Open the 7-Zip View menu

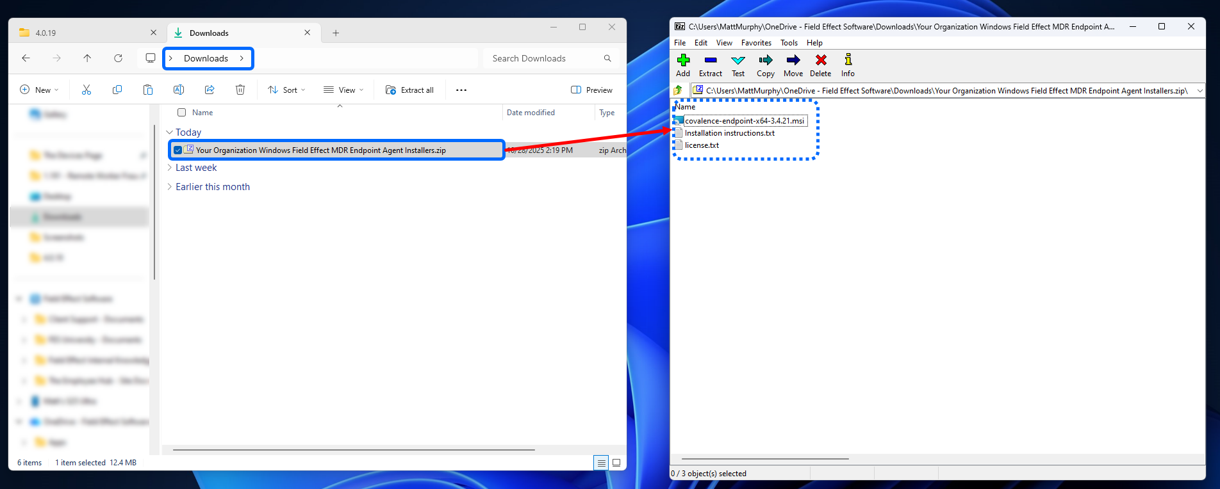tap(724, 43)
